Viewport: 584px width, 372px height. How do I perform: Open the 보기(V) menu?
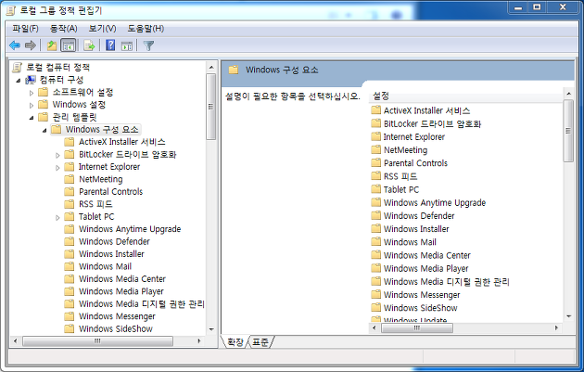[102, 29]
